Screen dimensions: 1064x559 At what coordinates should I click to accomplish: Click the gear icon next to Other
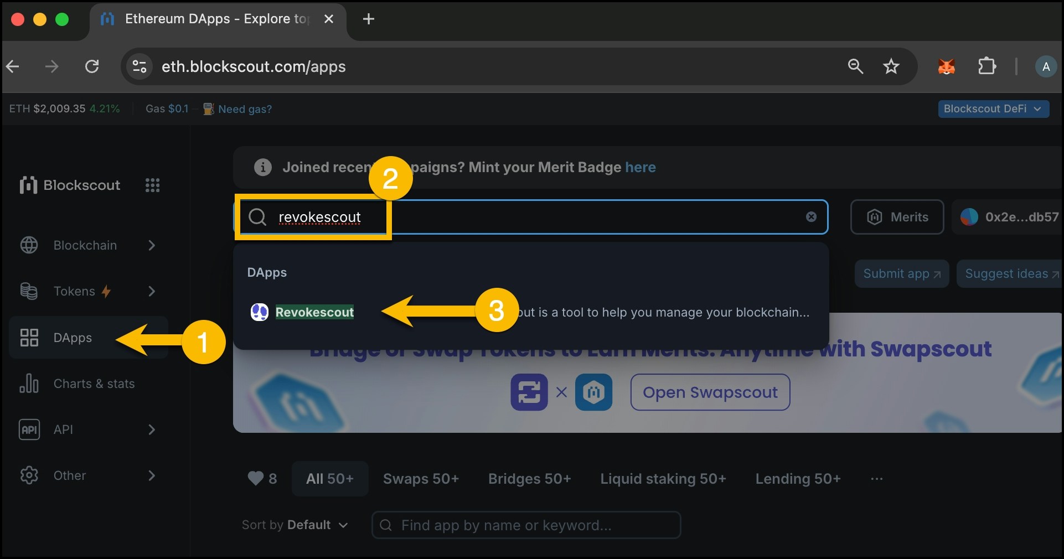pos(29,475)
